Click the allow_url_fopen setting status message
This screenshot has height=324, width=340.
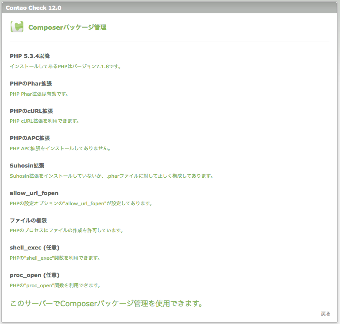tap(81, 203)
